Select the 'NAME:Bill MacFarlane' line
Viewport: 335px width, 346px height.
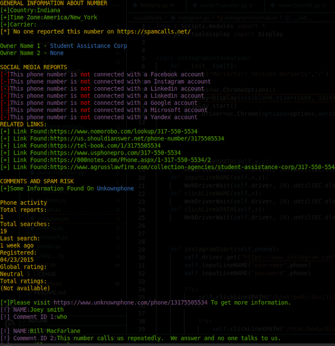pyautogui.click(x=40, y=331)
